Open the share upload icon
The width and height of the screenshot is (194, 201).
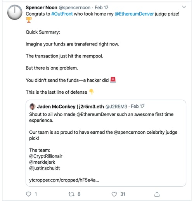pos(157,194)
